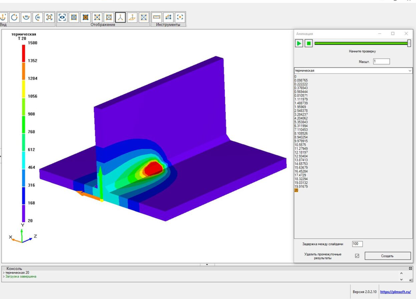Click the orange filled square display icon

[x=86, y=17]
